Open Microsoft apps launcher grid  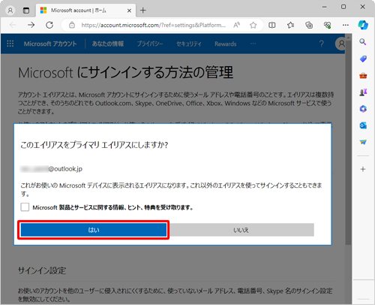point(10,44)
